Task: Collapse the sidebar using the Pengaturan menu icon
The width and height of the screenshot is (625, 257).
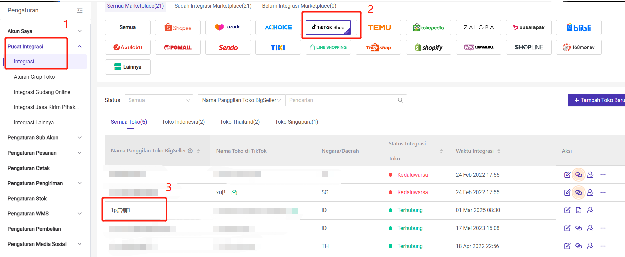Action: pyautogui.click(x=80, y=10)
